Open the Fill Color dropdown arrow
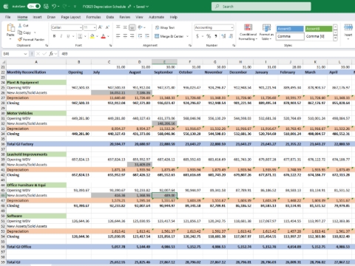355x266 pixels. [x=97, y=36]
